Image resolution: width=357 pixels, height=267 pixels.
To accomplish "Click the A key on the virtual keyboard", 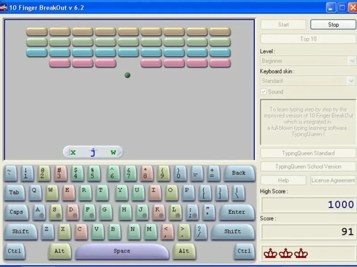I will 39,213.
